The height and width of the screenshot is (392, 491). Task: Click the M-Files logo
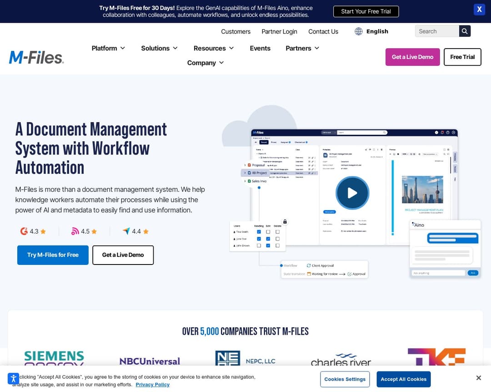click(x=36, y=57)
